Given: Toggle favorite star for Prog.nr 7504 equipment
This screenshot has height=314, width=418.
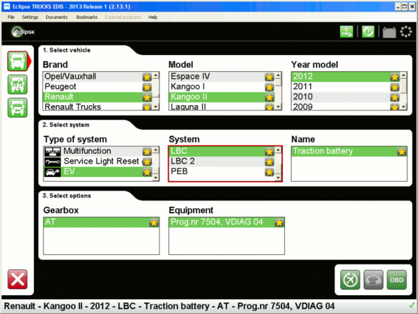Looking at the screenshot, I should click(x=279, y=222).
